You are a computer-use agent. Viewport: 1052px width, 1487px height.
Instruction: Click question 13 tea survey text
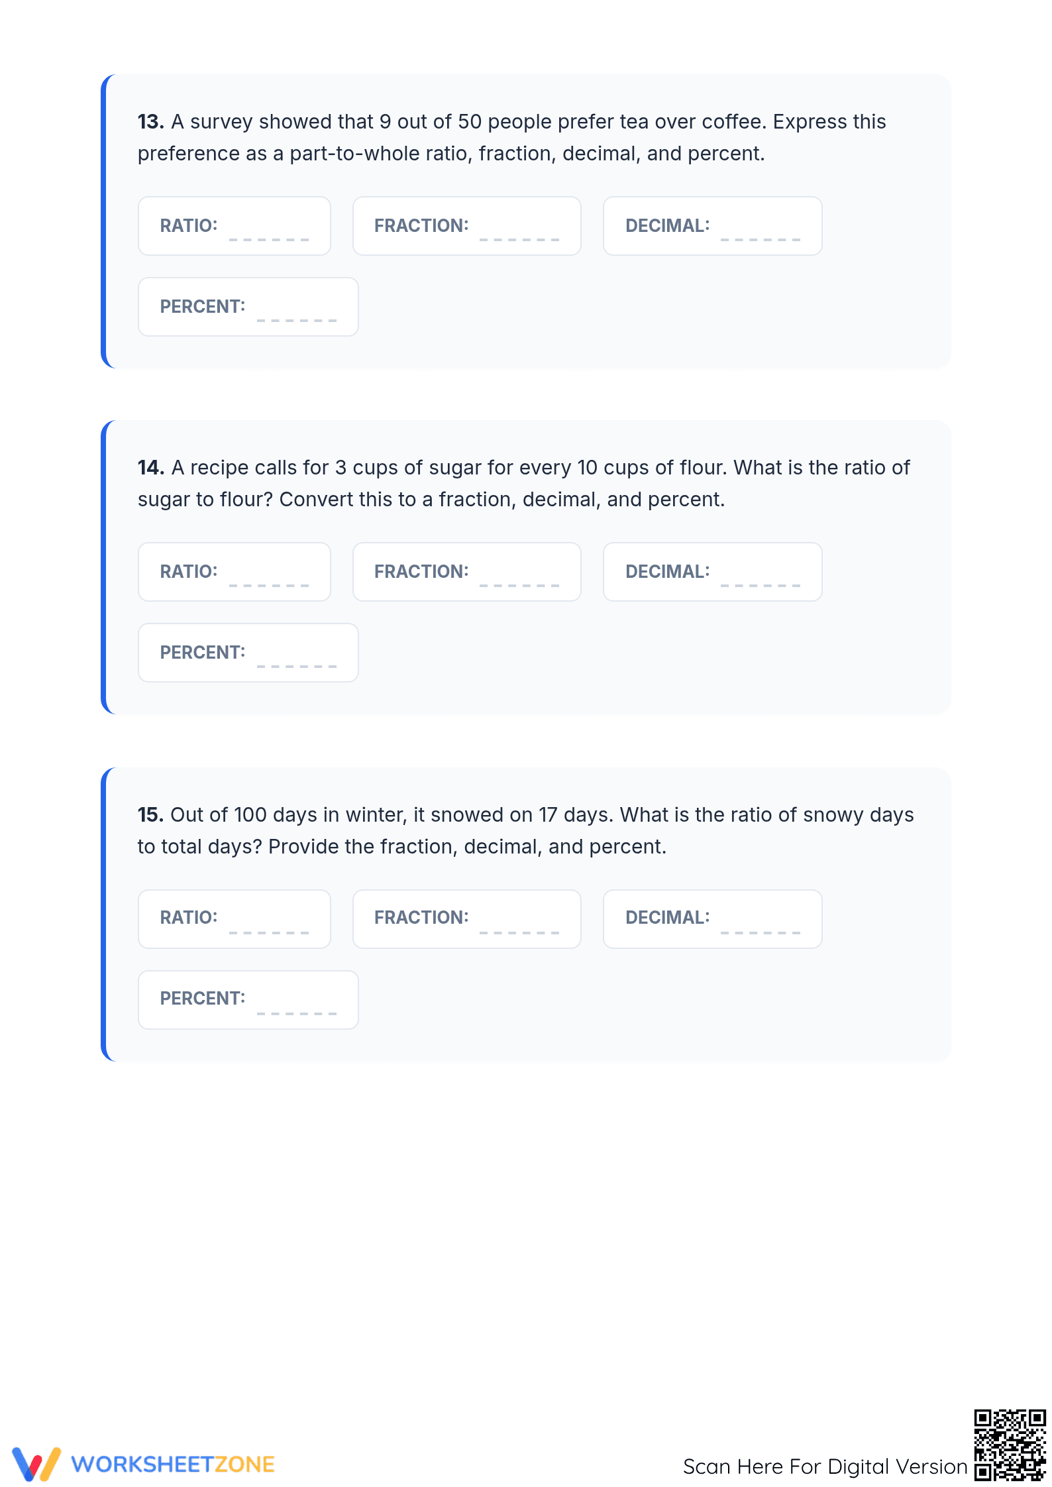(x=512, y=137)
